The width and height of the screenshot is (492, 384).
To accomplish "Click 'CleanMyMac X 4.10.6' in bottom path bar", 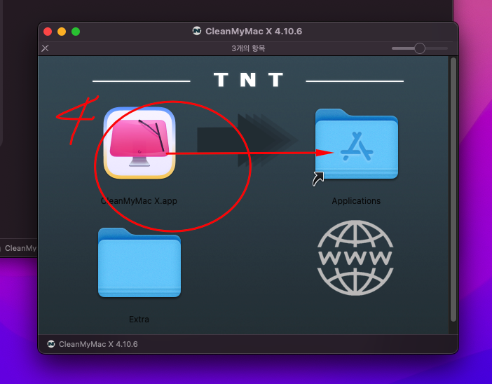I will coord(98,344).
